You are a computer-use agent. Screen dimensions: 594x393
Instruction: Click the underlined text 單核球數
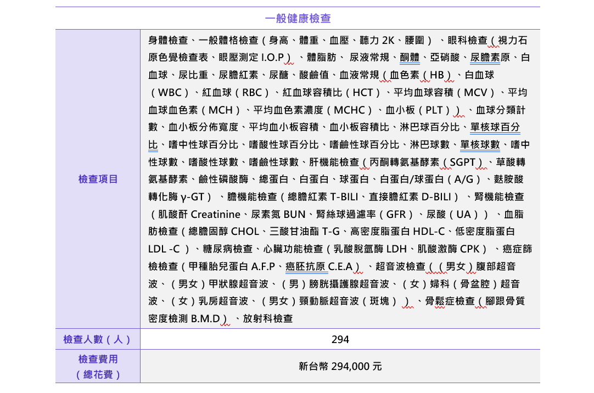click(480, 145)
